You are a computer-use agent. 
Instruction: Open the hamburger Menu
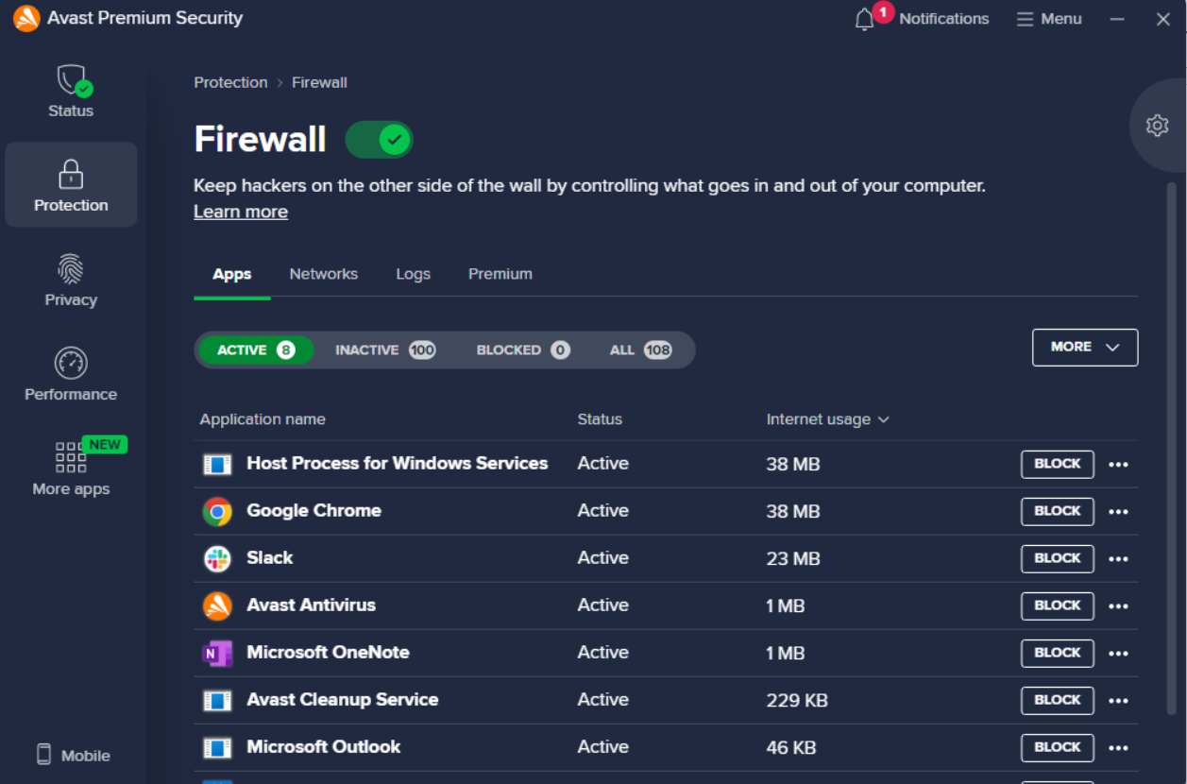1048,19
